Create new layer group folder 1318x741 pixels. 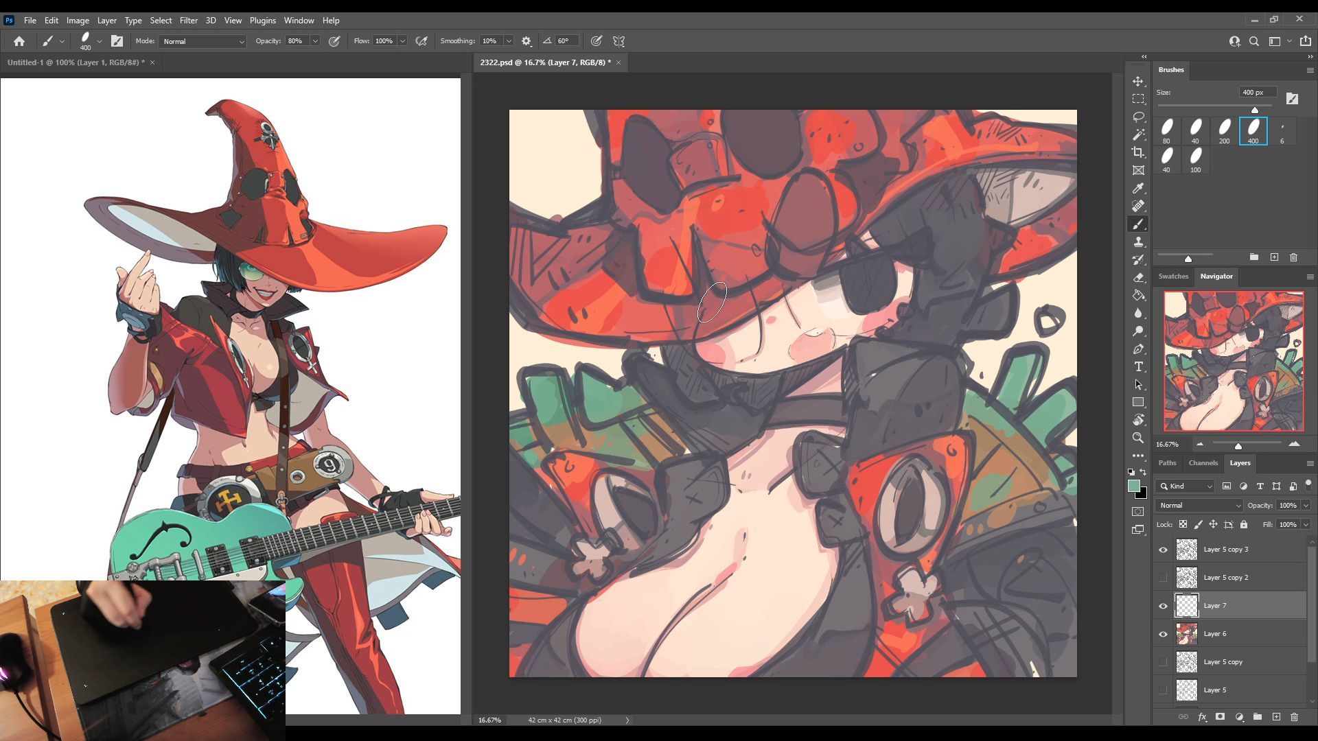coord(1257,716)
